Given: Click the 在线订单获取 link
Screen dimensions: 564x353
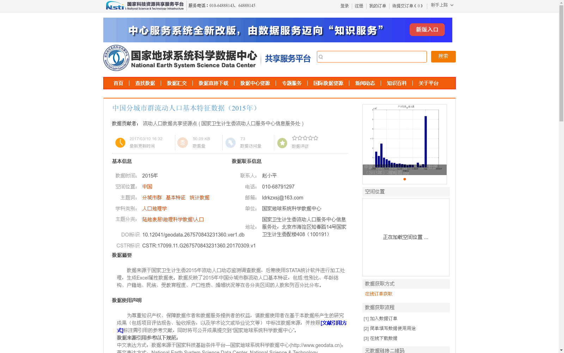Looking at the screenshot, I should click(379, 294).
